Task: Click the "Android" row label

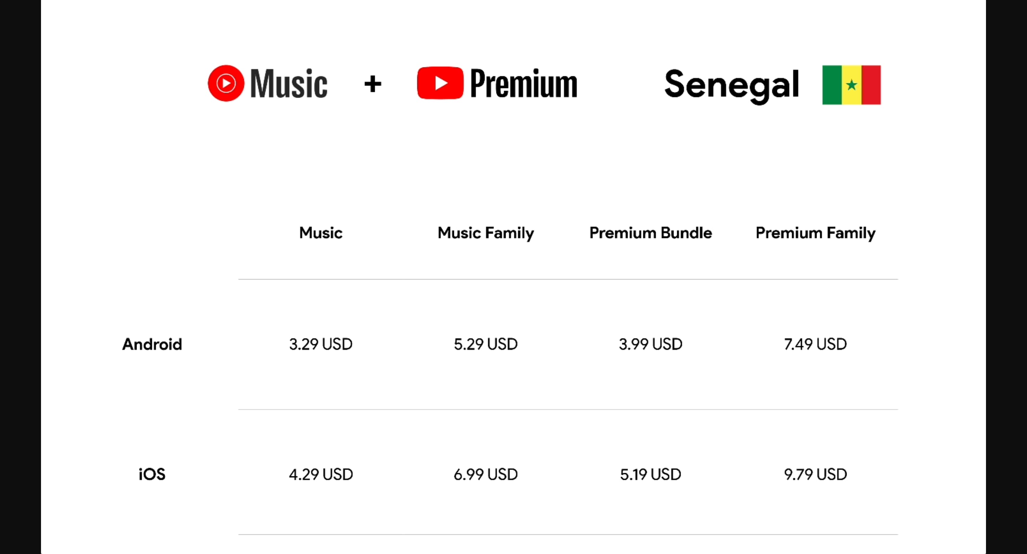Action: (152, 344)
